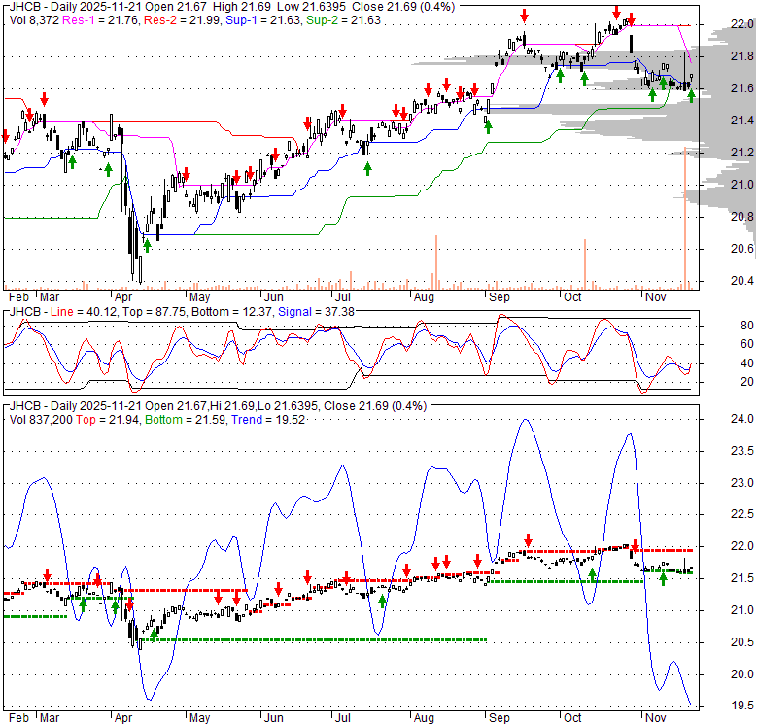Click the Res-2 = 21.99 label
758x724 pixels.
(183, 20)
